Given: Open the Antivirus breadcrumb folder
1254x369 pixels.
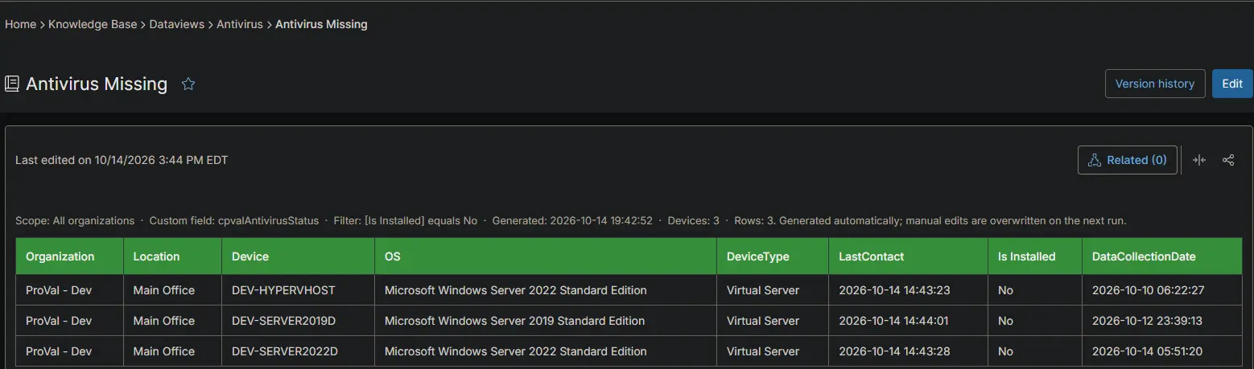Looking at the screenshot, I should [240, 24].
